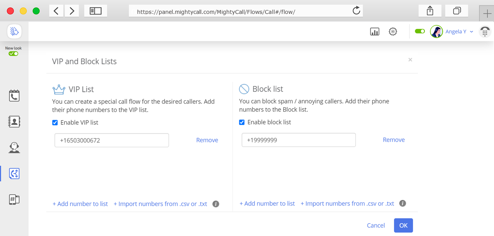Click the "VIP List" heading text
Image resolution: width=494 pixels, height=236 pixels.
pos(81,89)
